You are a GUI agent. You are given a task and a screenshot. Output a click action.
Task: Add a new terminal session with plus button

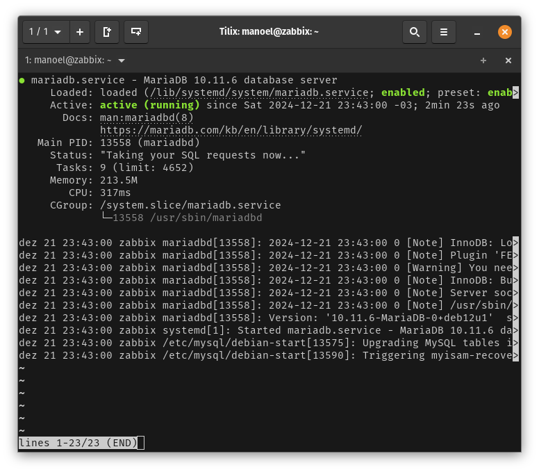(80, 32)
